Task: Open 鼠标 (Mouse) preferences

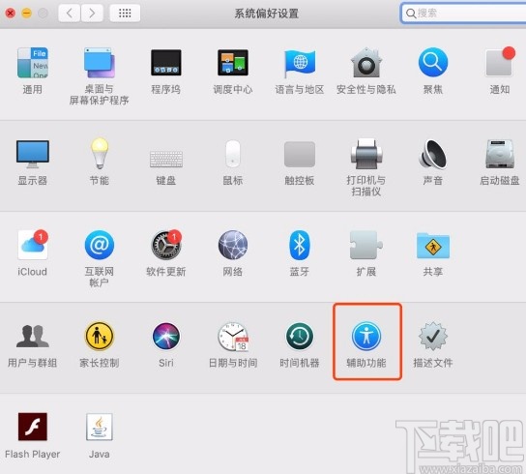Action: click(232, 154)
